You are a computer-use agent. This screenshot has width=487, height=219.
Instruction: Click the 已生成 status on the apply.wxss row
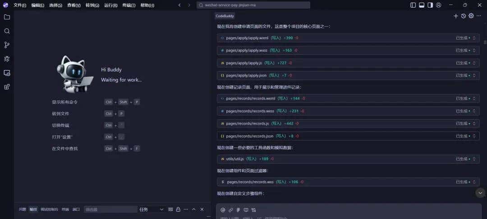(x=462, y=50)
